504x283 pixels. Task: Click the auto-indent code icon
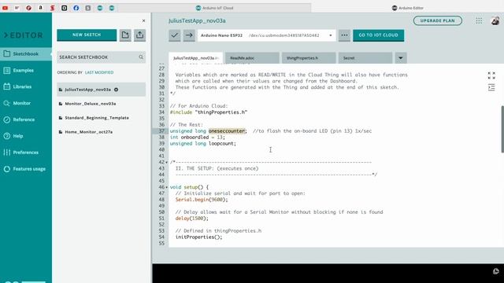point(491,87)
